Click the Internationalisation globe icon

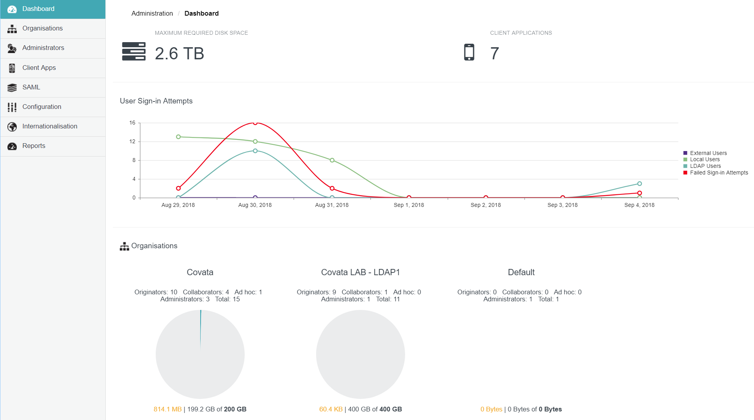click(12, 126)
